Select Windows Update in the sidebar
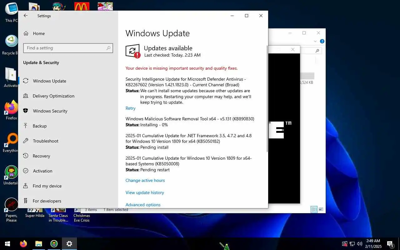The height and width of the screenshot is (250, 400). (49, 81)
